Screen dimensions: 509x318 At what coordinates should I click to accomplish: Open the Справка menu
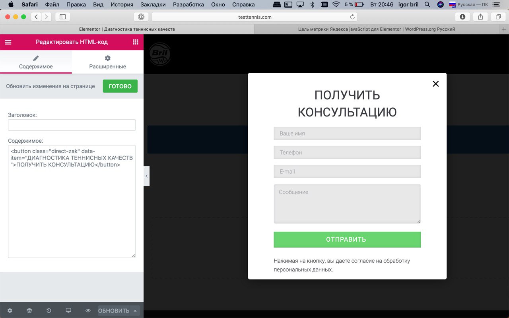tap(243, 4)
